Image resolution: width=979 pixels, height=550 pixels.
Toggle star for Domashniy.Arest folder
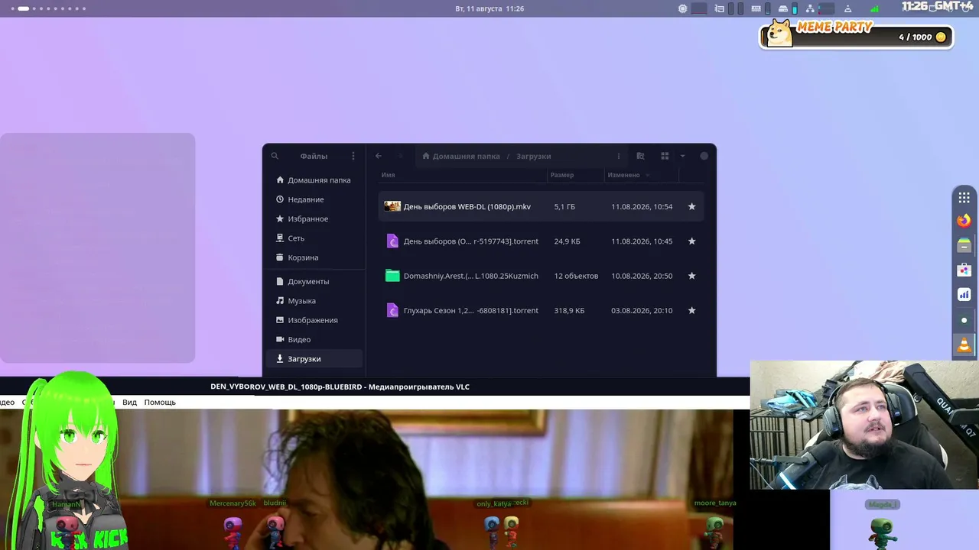pyautogui.click(x=691, y=276)
